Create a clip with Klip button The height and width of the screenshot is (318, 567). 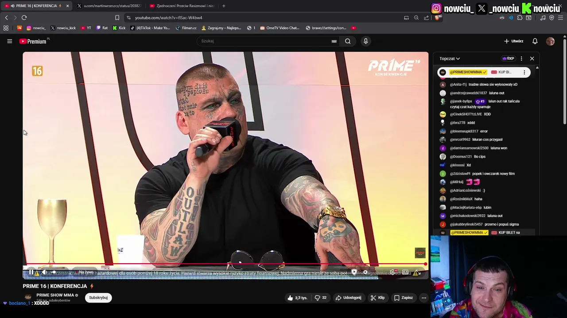click(x=377, y=298)
